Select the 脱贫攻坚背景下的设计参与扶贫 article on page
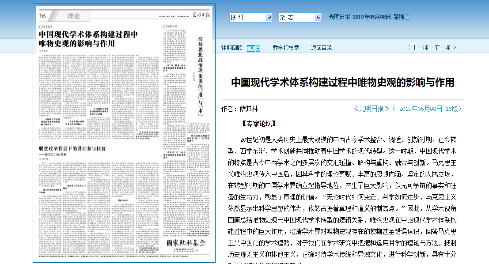 (72, 148)
